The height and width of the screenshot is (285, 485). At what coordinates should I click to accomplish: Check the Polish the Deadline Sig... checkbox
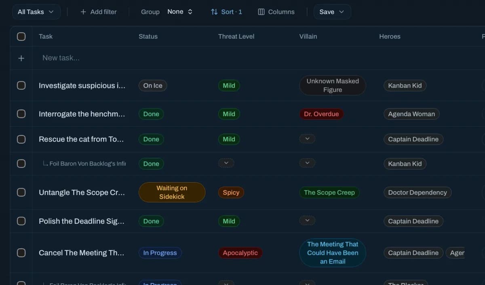point(21,221)
